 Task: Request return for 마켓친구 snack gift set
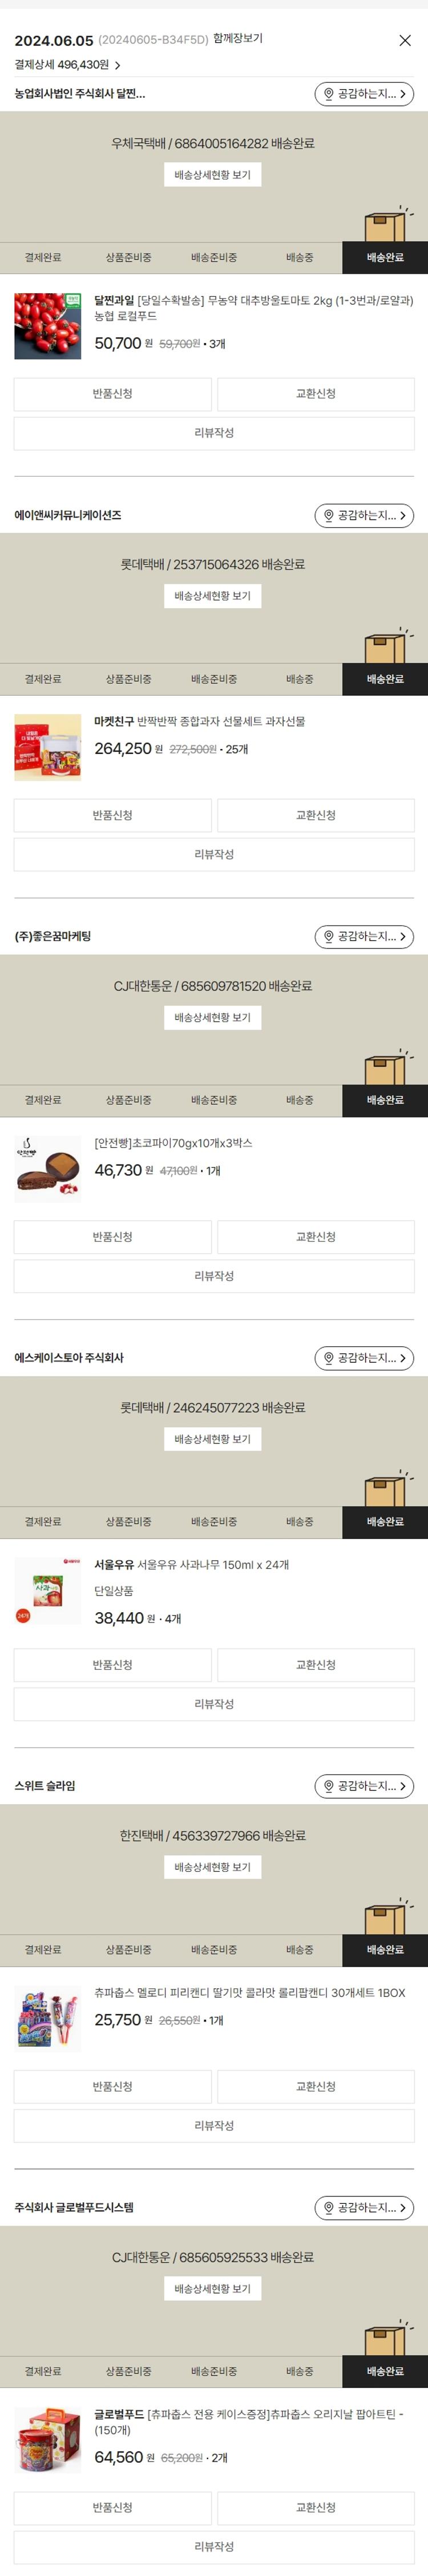tap(113, 815)
